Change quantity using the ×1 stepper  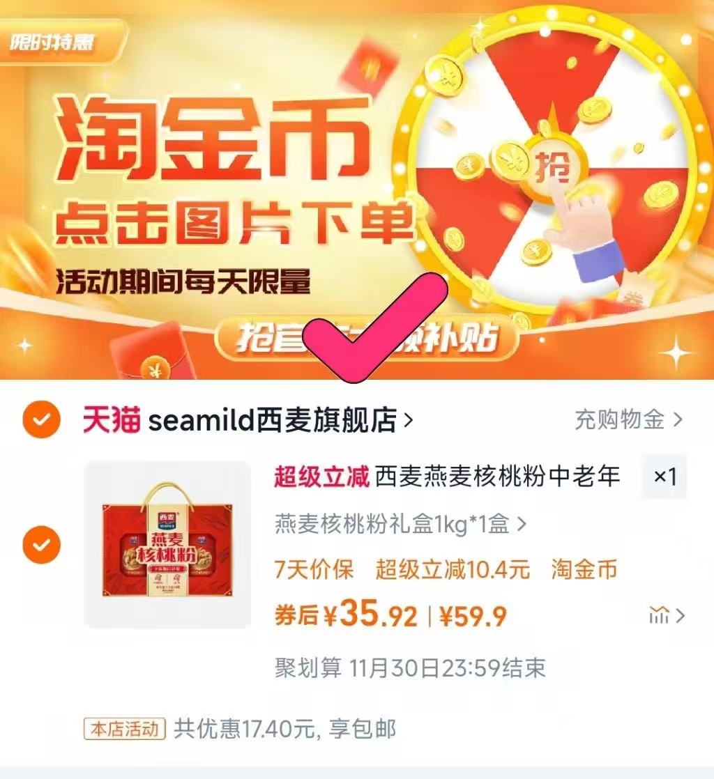coord(664,477)
